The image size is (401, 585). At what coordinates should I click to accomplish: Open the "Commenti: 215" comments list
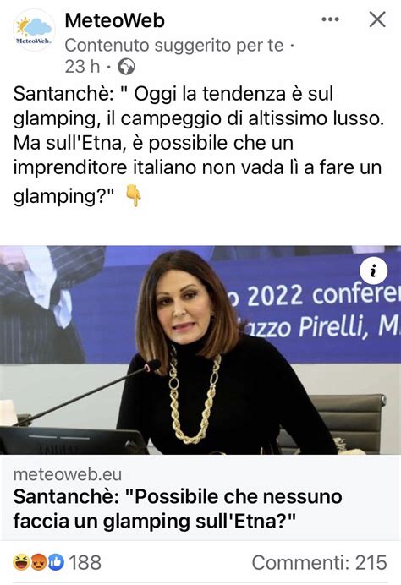pos(320,562)
